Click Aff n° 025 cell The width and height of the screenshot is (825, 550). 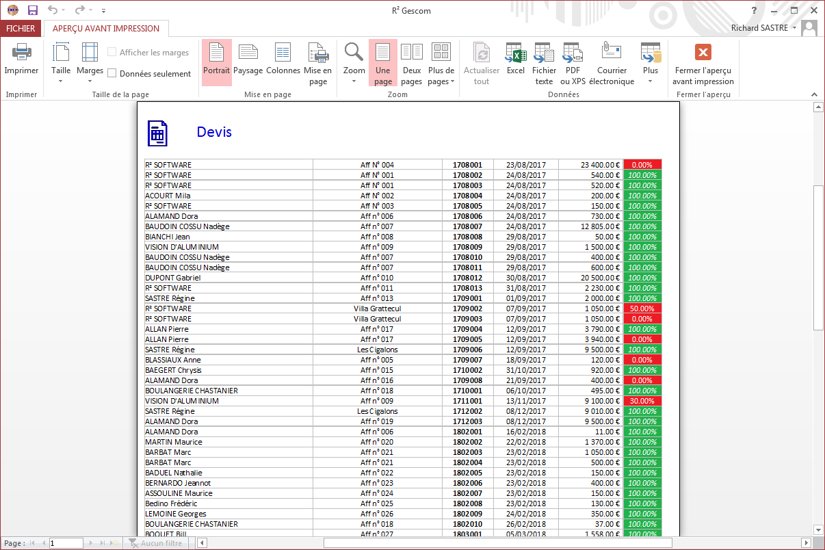[x=377, y=503]
